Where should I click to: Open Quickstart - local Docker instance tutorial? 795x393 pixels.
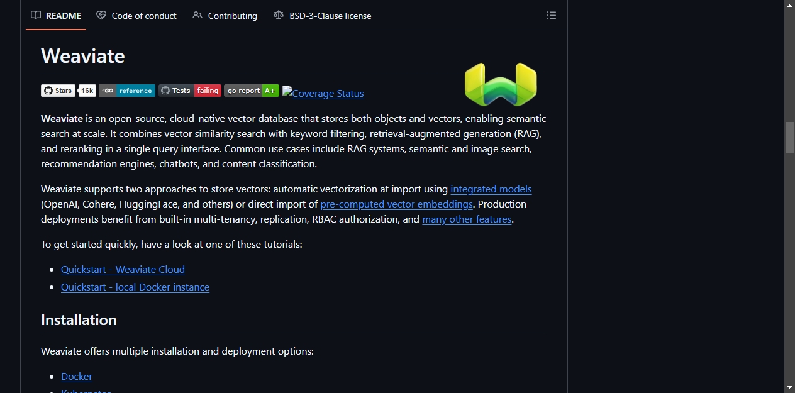coord(135,287)
